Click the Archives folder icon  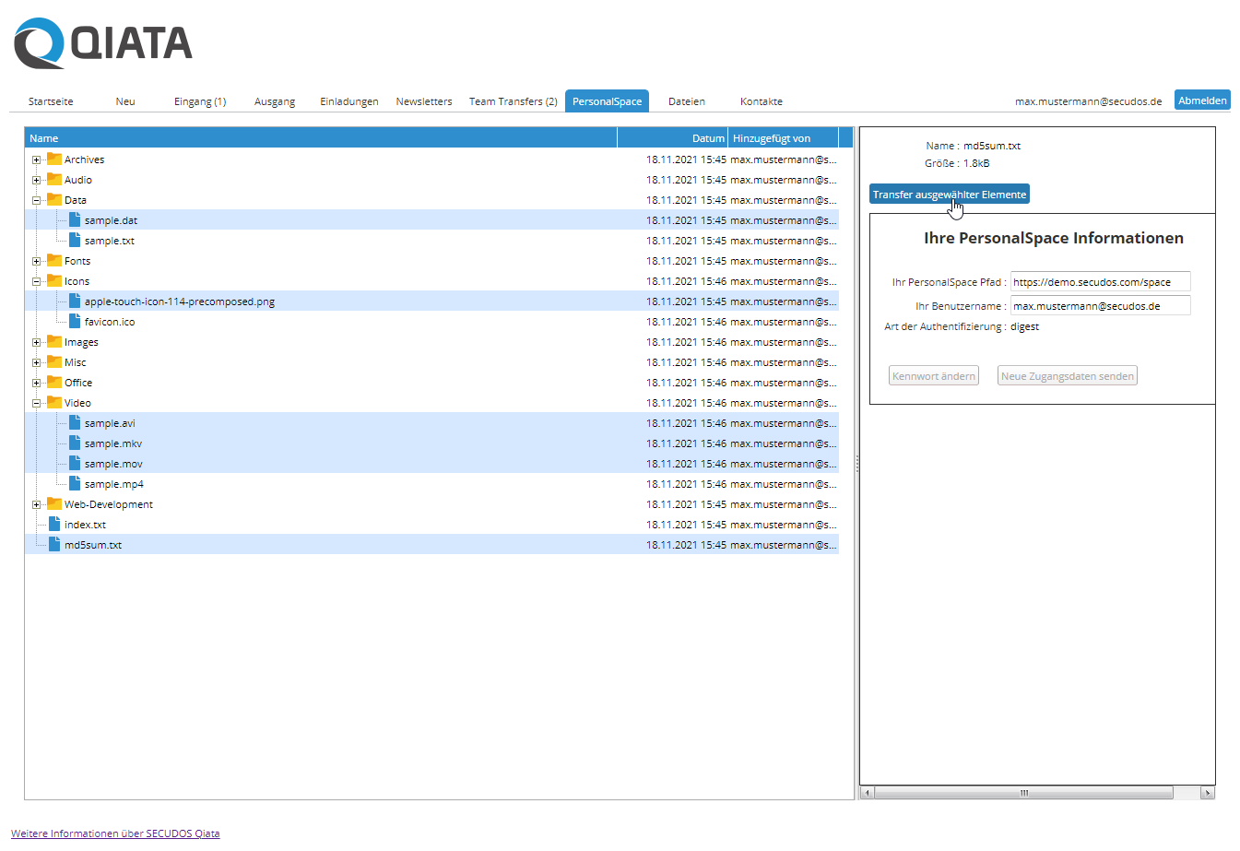pos(54,160)
